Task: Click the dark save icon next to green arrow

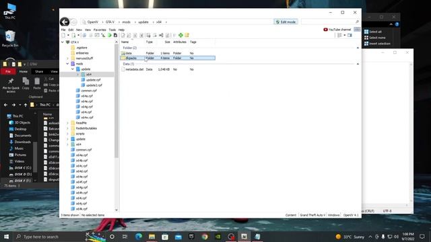Action: point(115,36)
